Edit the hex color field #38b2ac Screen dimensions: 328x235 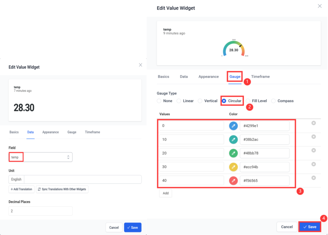pyautogui.click(x=264, y=139)
